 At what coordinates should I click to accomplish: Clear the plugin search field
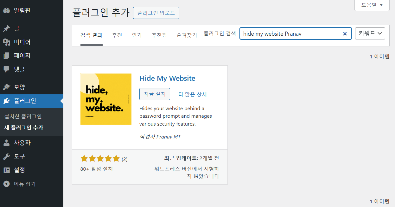(x=345, y=33)
